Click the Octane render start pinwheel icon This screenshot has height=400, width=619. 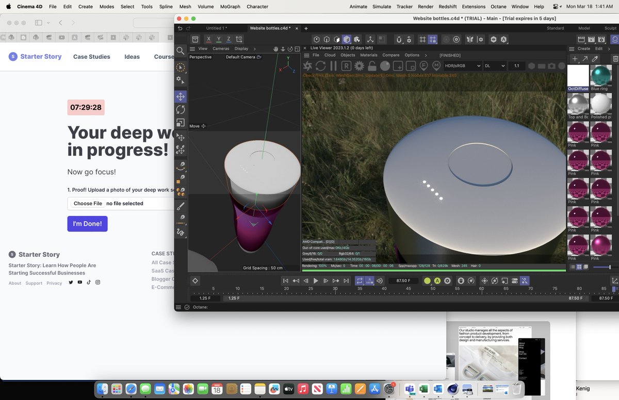click(307, 66)
